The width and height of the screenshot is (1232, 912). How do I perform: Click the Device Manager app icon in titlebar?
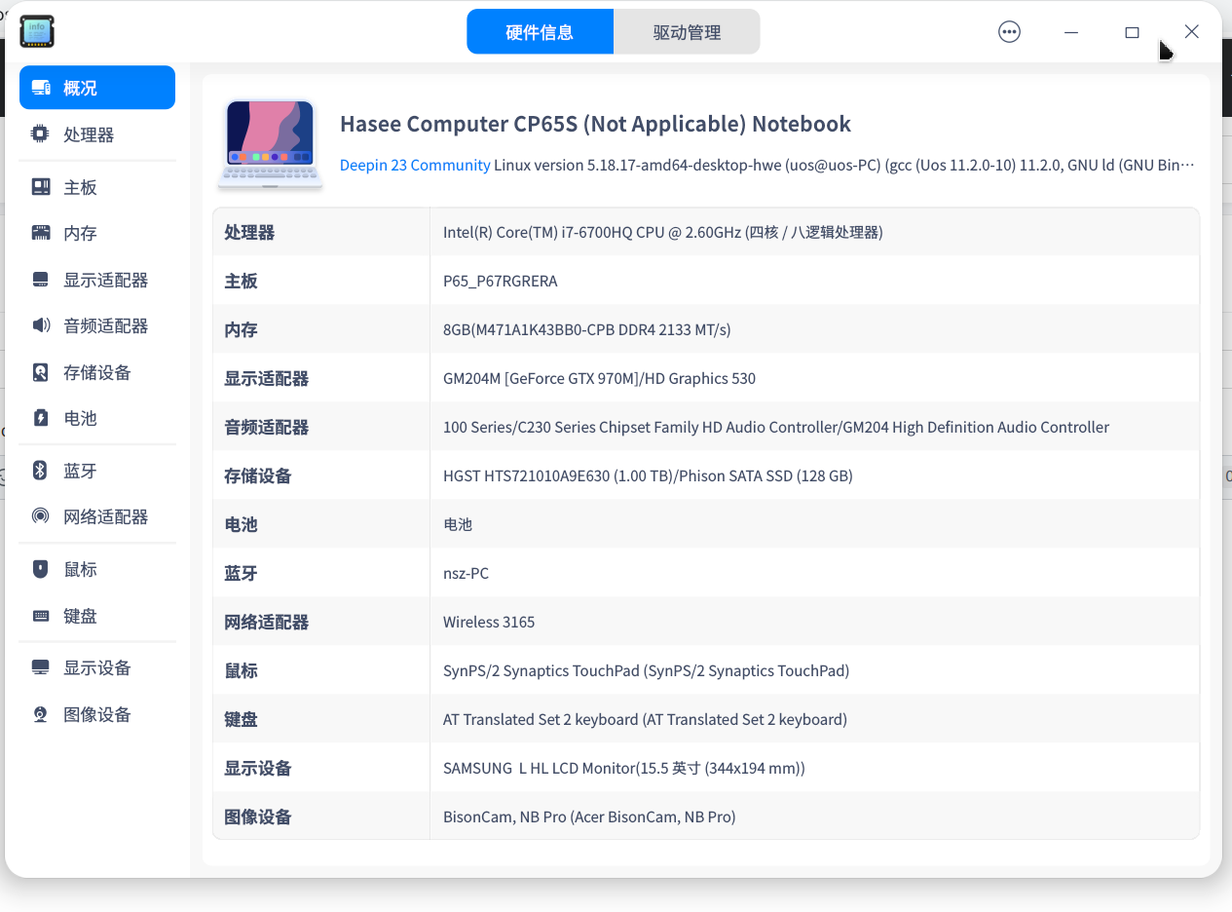tap(37, 31)
